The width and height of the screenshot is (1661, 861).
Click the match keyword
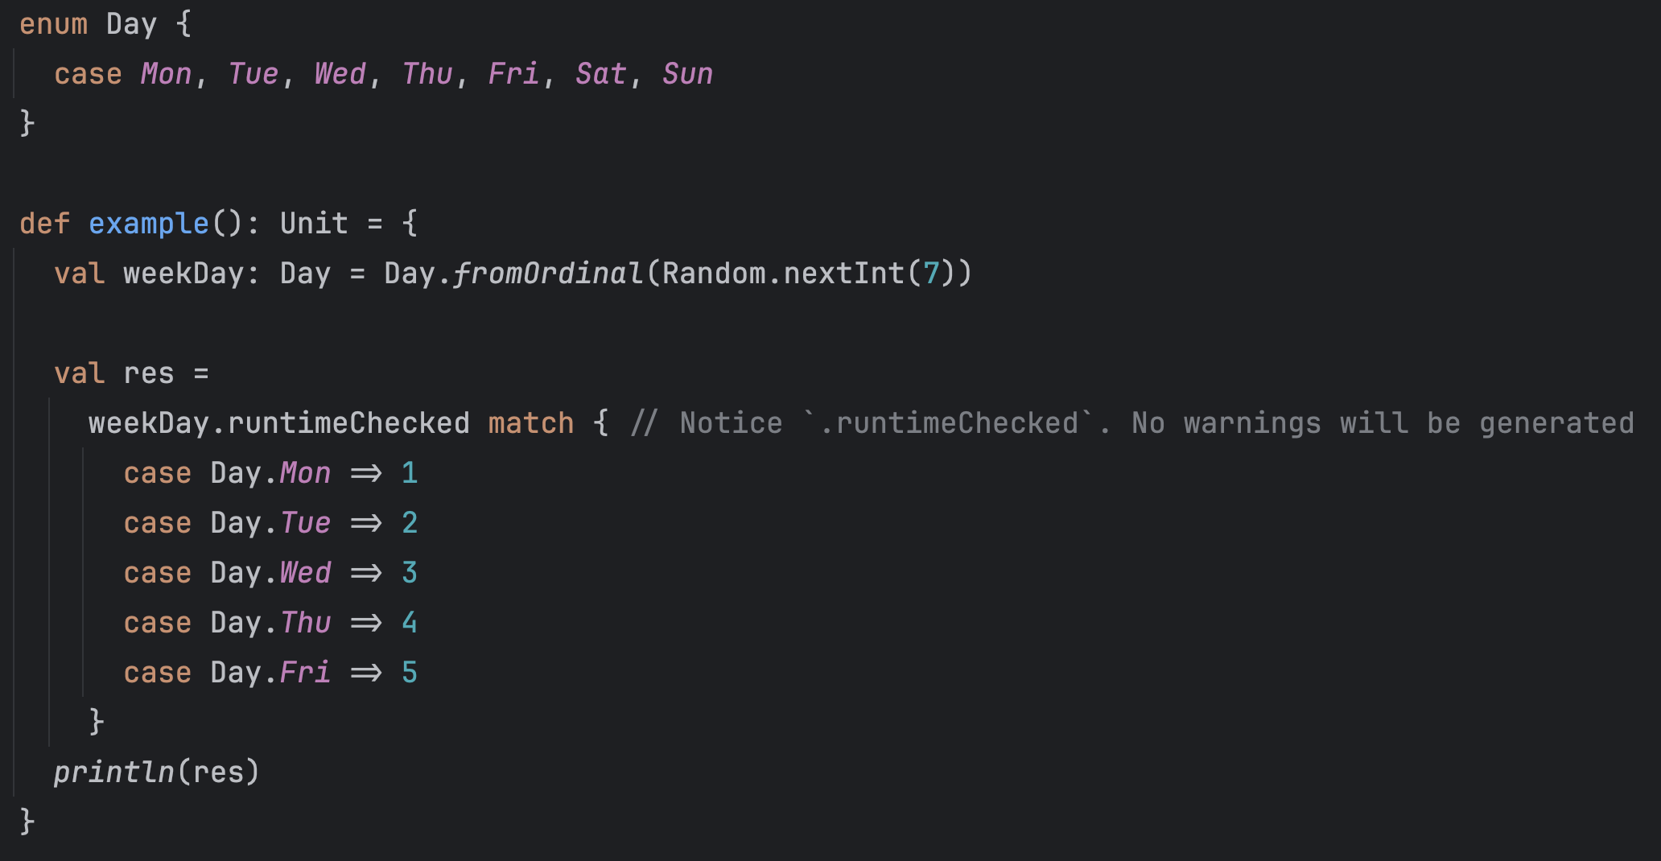pyautogui.click(x=531, y=423)
